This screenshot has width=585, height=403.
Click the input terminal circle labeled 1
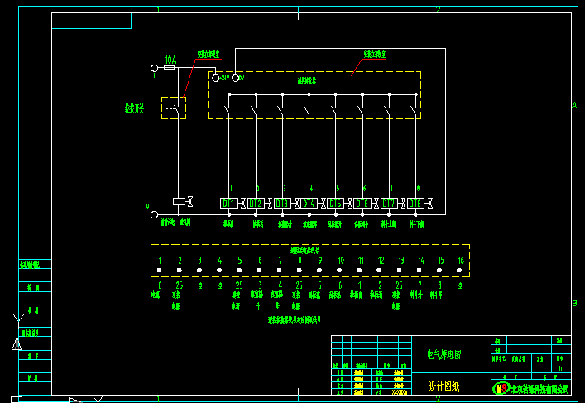click(x=154, y=68)
